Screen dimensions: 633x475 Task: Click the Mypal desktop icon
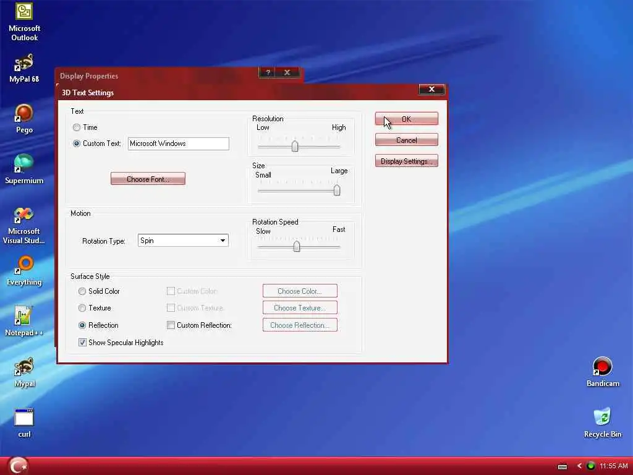[x=24, y=372]
